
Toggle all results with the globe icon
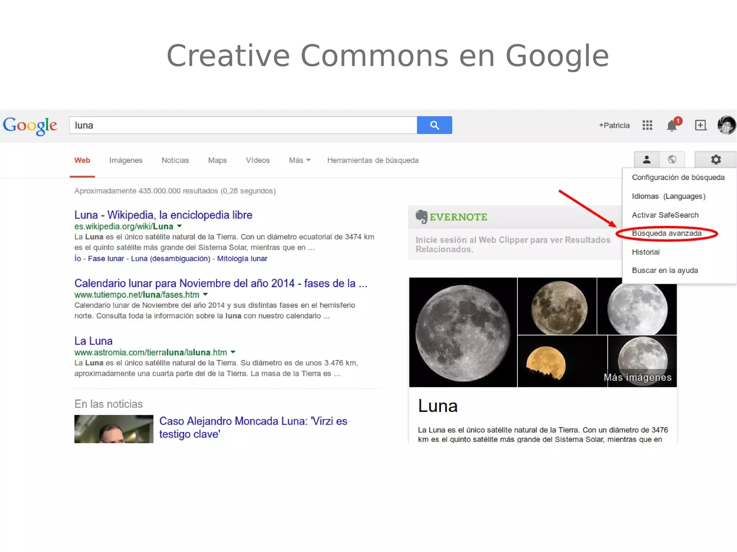[672, 159]
